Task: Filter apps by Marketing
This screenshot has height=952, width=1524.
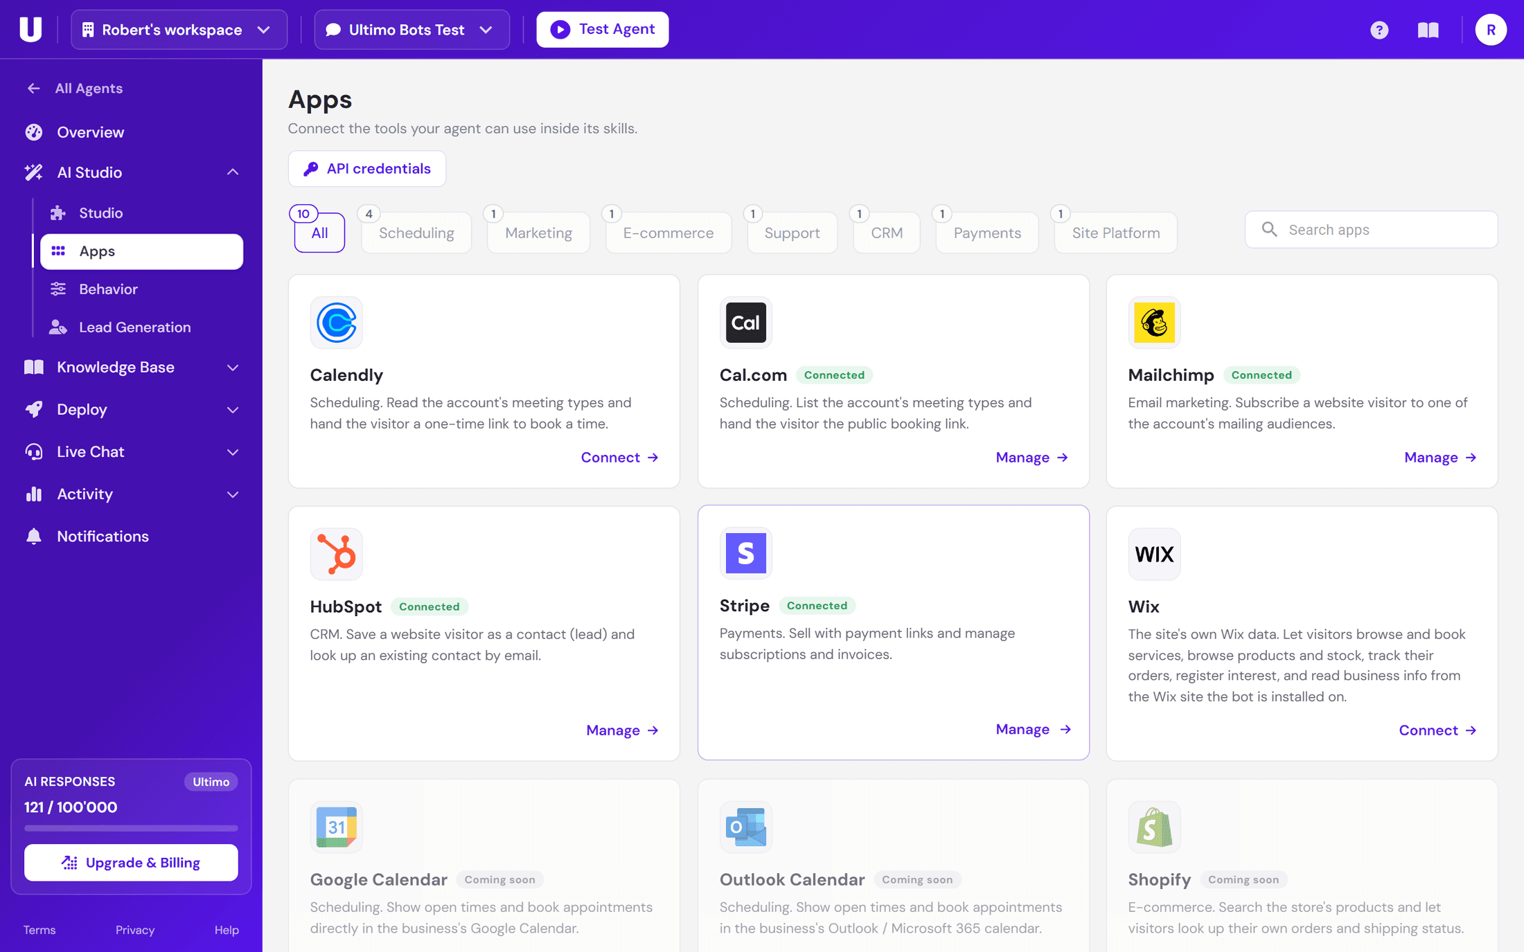Action: [x=538, y=233]
